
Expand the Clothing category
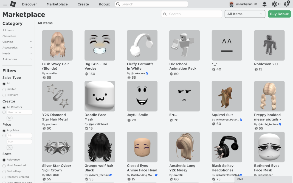pyautogui.click(x=31, y=42)
